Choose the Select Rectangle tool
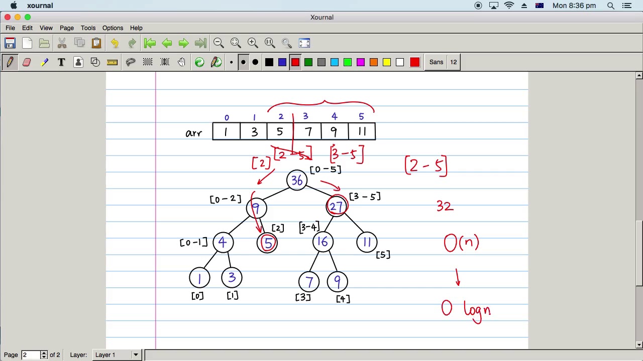Image resolution: width=643 pixels, height=361 pixels. click(148, 62)
